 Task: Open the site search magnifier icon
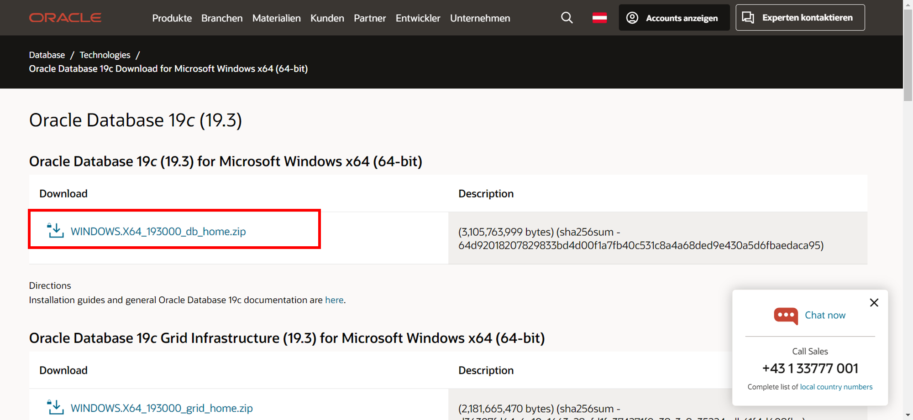point(567,18)
